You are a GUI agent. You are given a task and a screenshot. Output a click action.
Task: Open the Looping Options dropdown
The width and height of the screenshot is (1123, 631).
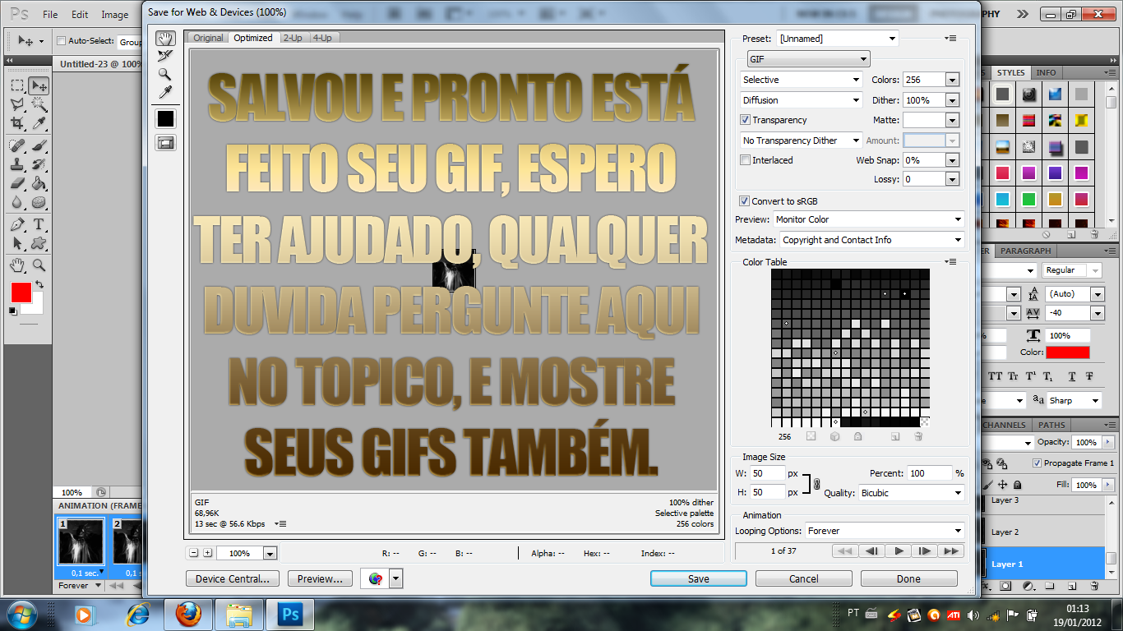click(x=885, y=531)
